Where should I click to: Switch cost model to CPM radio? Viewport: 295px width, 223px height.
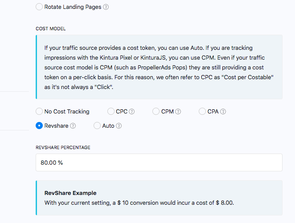click(x=156, y=112)
